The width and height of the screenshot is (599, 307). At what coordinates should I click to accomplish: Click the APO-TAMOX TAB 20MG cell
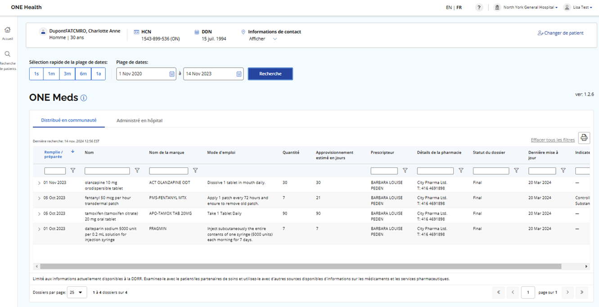tap(170, 213)
